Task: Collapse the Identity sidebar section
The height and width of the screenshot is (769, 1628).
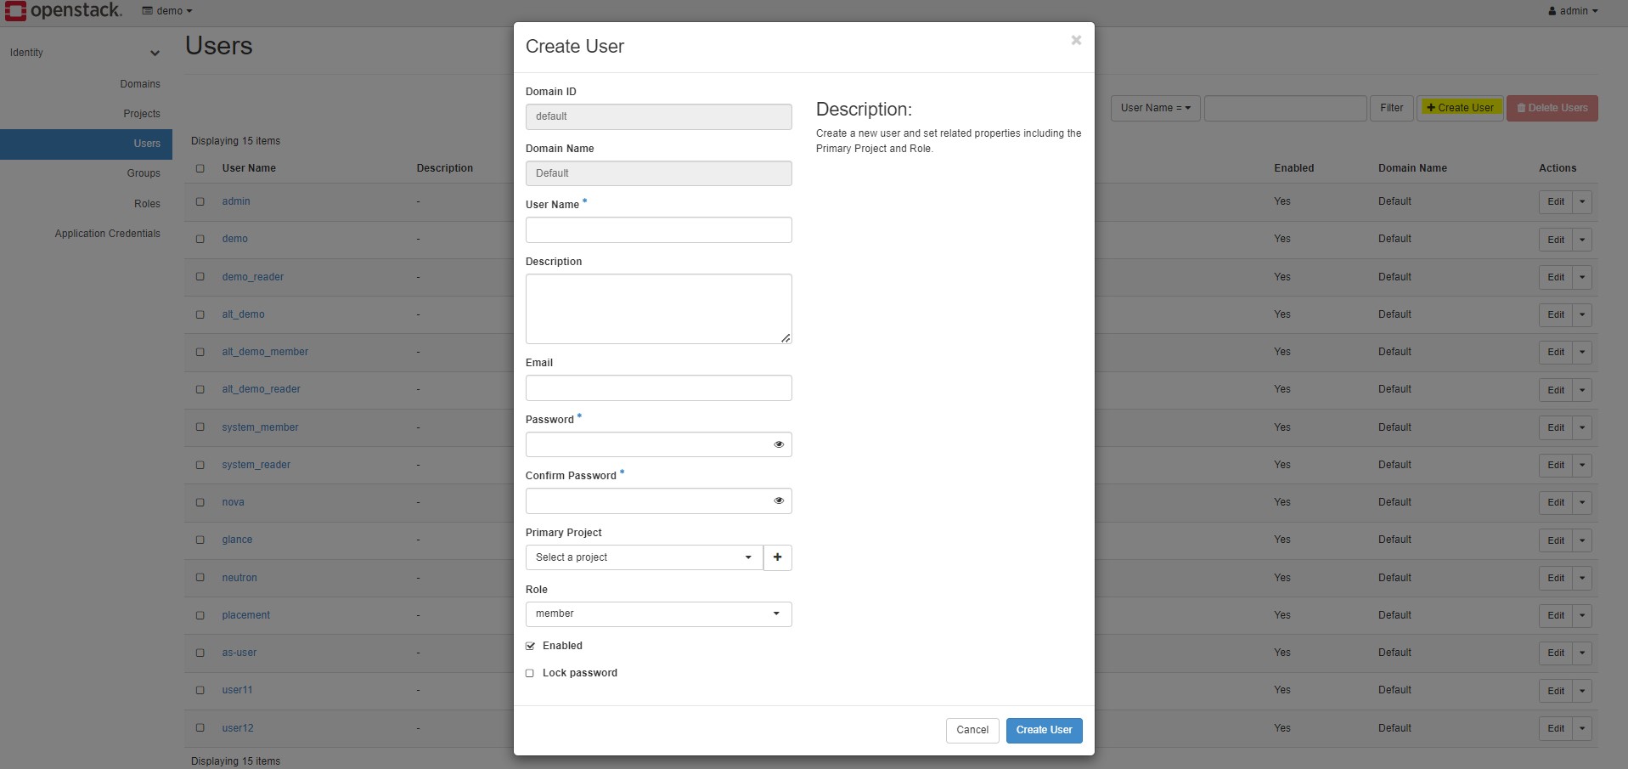Action: [155, 53]
